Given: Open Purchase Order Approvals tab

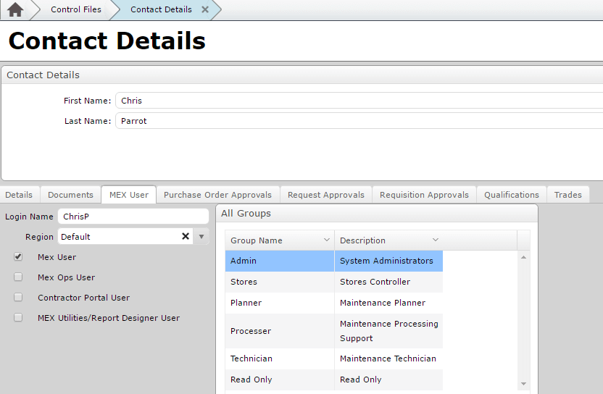Looking at the screenshot, I should pos(217,195).
